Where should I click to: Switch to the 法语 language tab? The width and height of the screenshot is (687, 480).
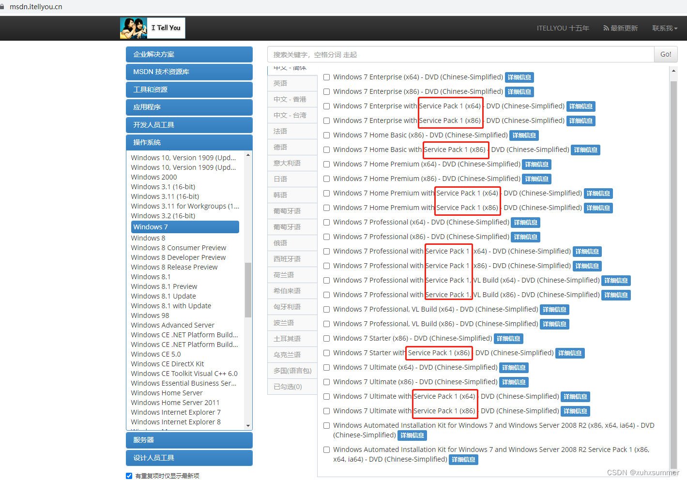click(x=292, y=131)
